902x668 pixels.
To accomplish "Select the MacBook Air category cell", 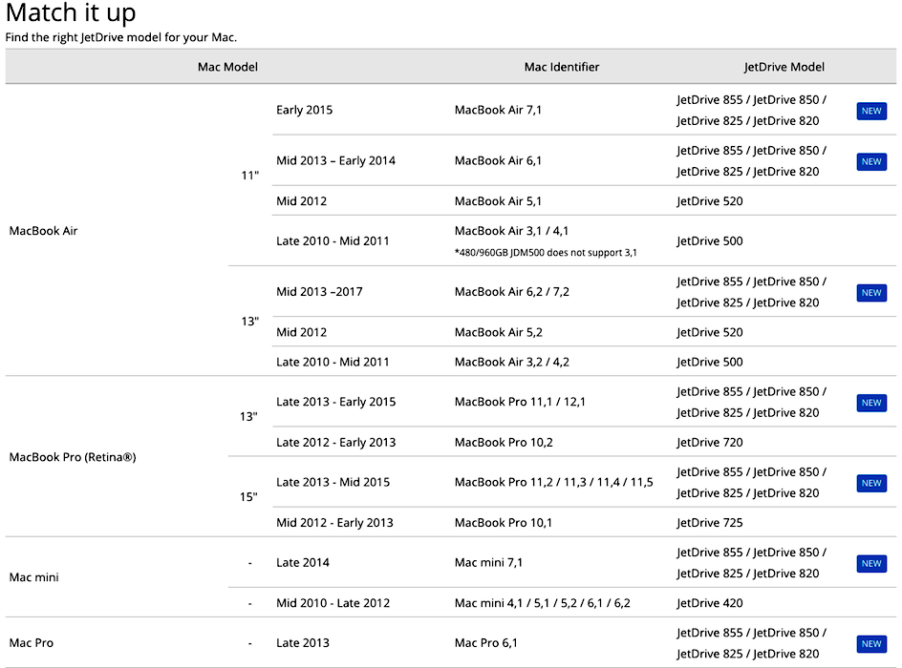I will [43, 230].
